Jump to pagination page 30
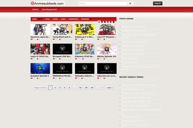Image resolution: width=193 pixels, height=128 pixels. [92, 88]
